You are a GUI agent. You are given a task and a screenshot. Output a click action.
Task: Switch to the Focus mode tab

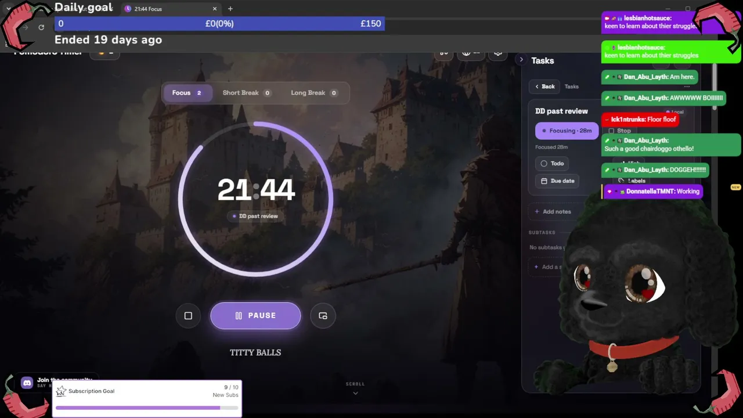187,93
